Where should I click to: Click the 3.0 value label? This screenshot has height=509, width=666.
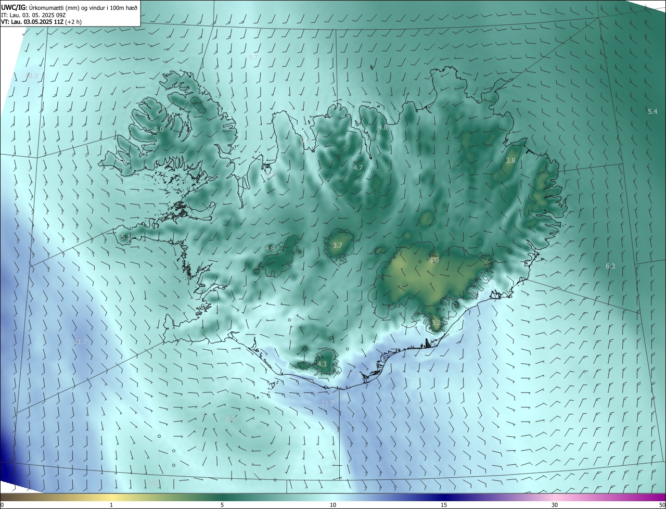(x=434, y=260)
